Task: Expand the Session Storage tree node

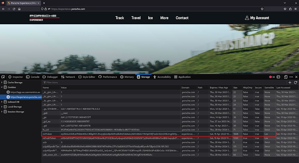Action: pos(2,112)
